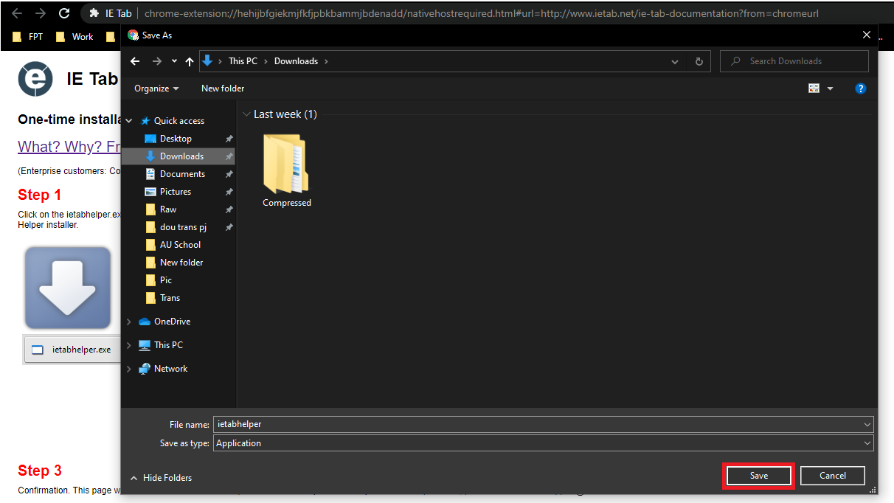Viewport: 894px width, 503px height.
Task: Select the Pic folder in sidebar
Action: (x=166, y=280)
